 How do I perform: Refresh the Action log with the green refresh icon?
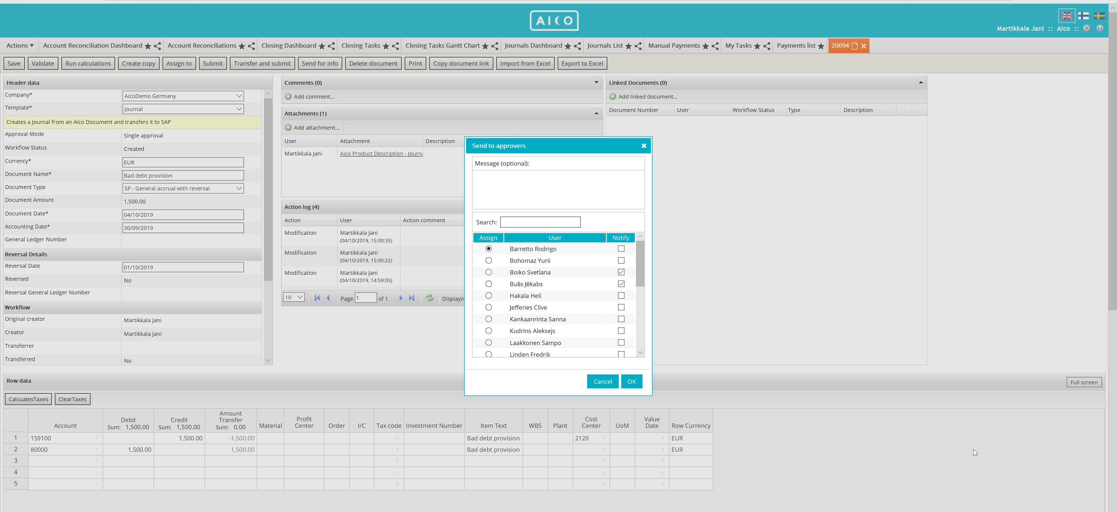tap(429, 298)
